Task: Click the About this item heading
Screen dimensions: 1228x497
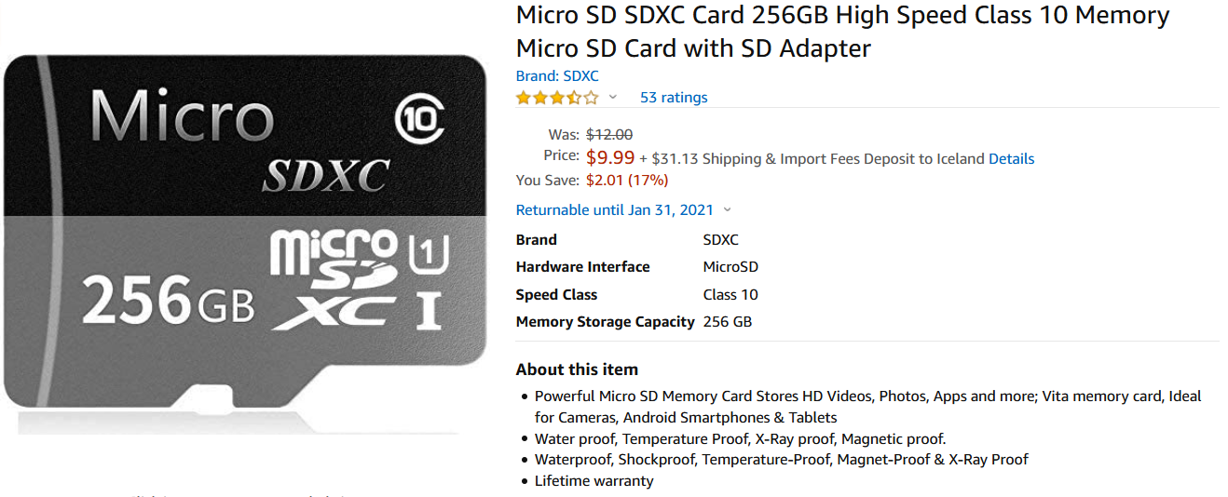Action: click(577, 369)
